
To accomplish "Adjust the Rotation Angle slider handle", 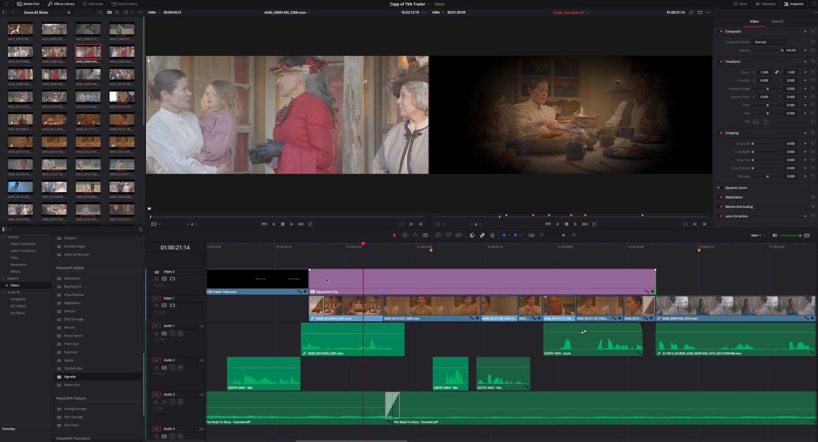I will point(767,88).
